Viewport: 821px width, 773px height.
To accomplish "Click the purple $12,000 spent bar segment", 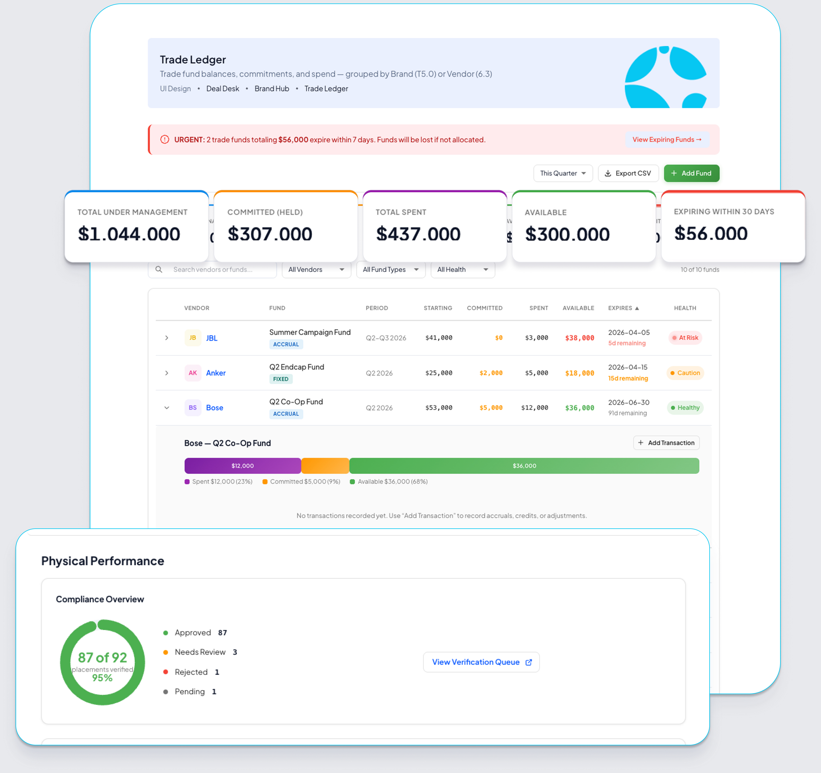I will [x=243, y=466].
